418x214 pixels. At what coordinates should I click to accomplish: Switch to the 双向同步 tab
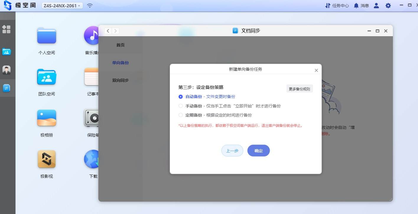[120, 80]
